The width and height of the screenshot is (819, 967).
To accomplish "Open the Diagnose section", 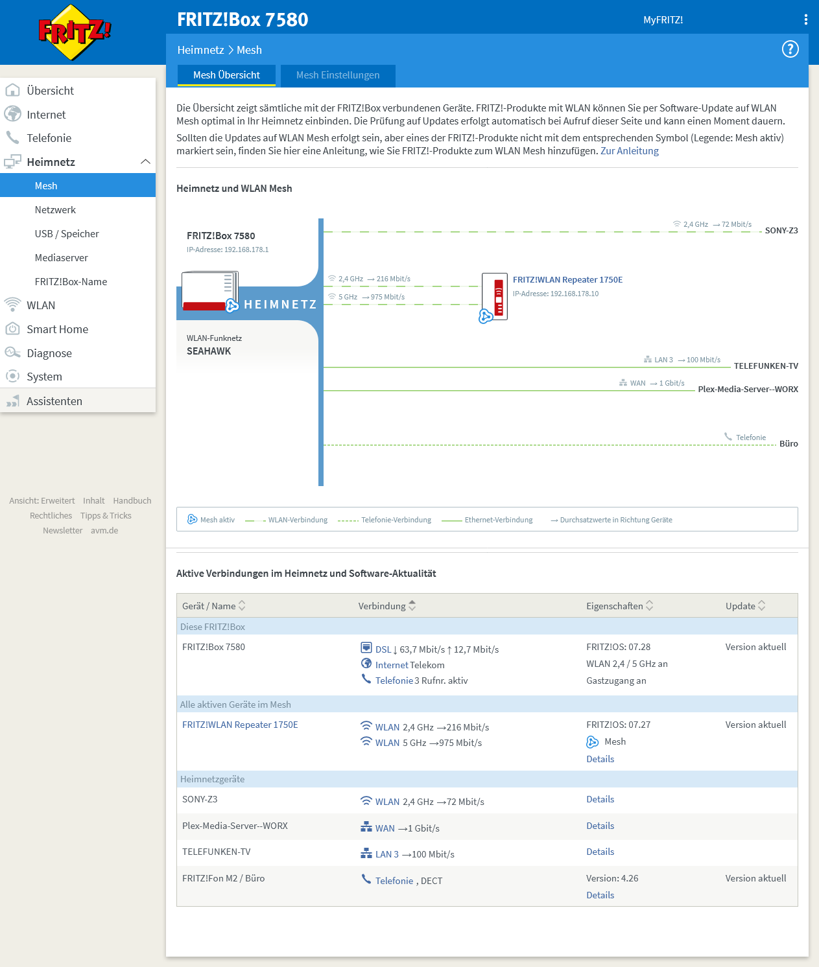I will (x=49, y=353).
